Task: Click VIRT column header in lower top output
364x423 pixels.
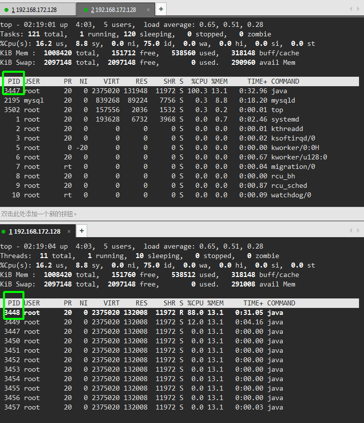Action: (x=112, y=303)
